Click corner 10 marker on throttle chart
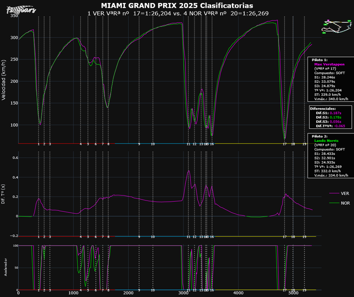 [153, 290]
